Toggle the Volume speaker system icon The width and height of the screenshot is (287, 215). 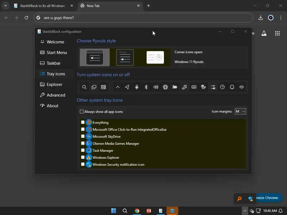pos(156,87)
